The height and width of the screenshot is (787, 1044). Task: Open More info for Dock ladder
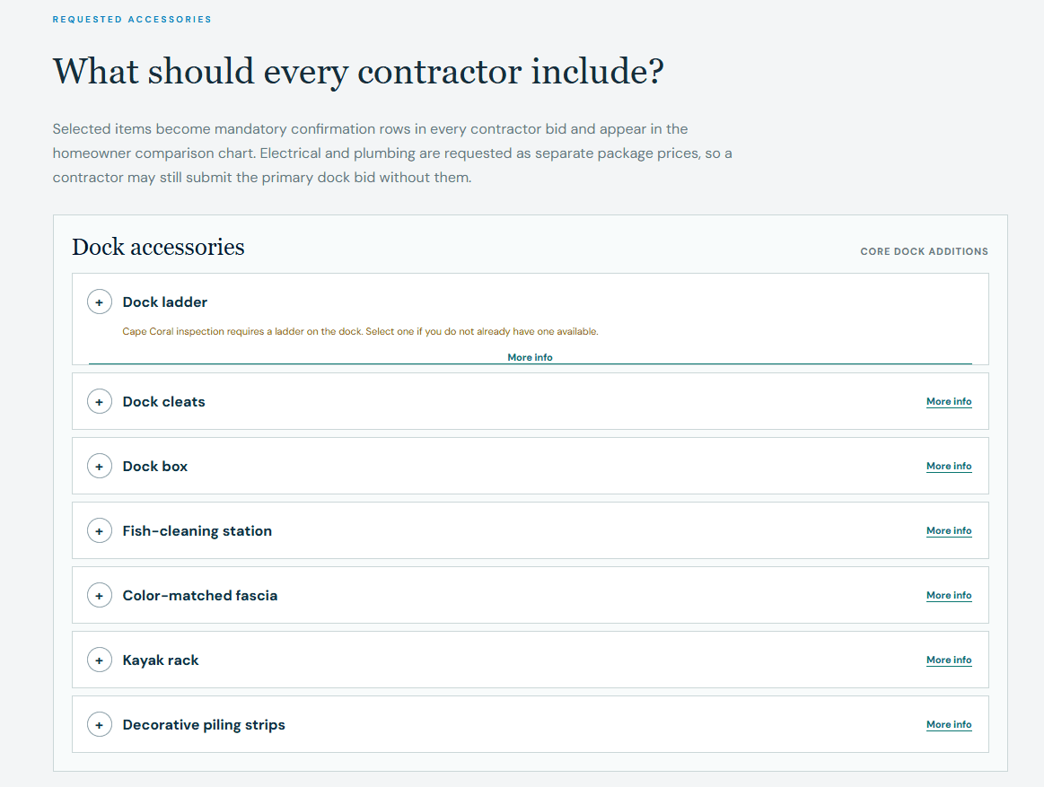tap(530, 357)
